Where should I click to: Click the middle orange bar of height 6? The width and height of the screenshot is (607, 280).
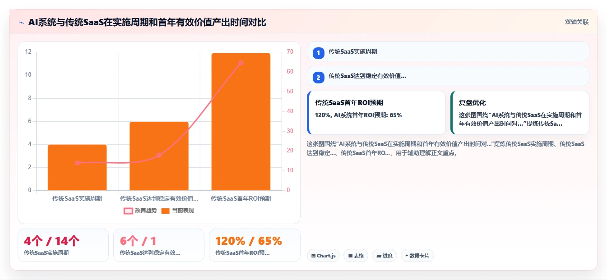click(x=159, y=156)
